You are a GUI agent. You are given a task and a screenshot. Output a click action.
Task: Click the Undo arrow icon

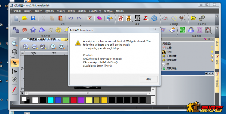tap(71, 18)
